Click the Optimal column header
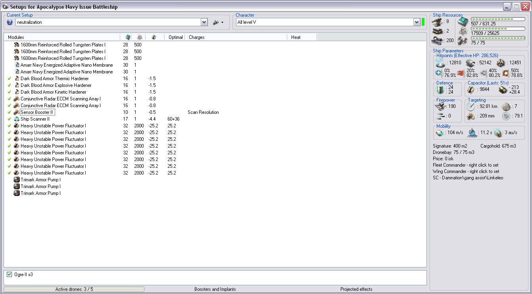This screenshot has height=294, width=532. click(175, 37)
